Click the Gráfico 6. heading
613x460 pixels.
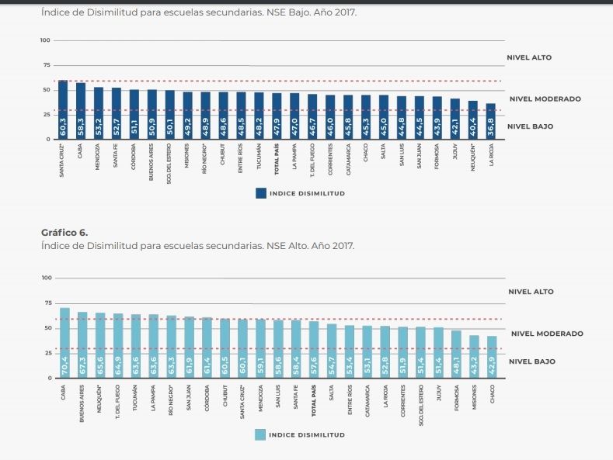pos(66,232)
